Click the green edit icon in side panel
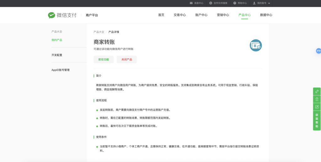This screenshot has height=162, width=321. point(317,107)
